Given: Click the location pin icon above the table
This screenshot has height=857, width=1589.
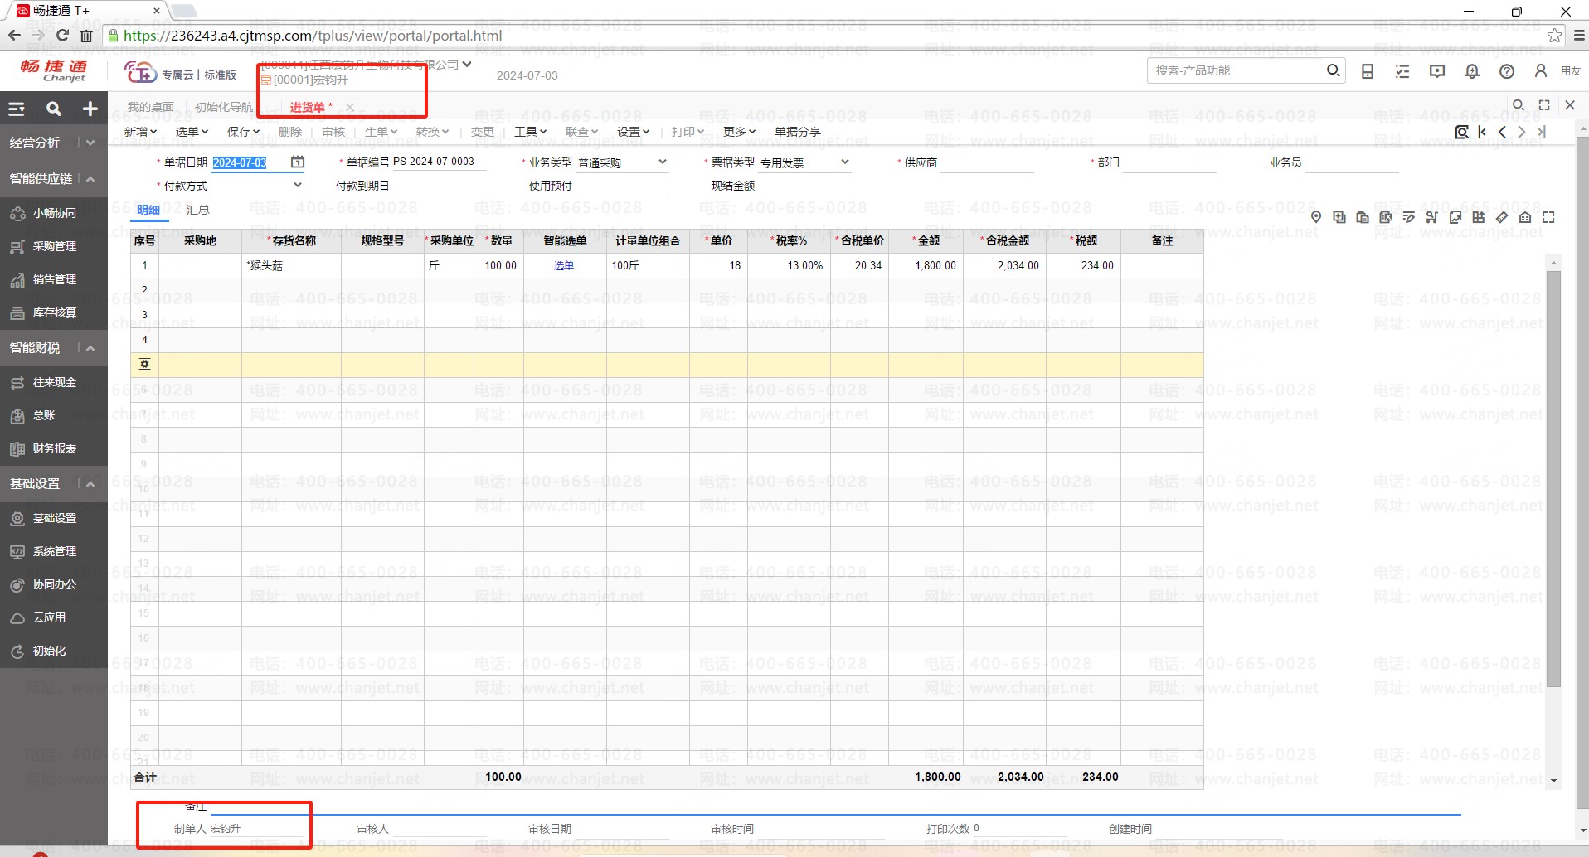Looking at the screenshot, I should tap(1316, 217).
